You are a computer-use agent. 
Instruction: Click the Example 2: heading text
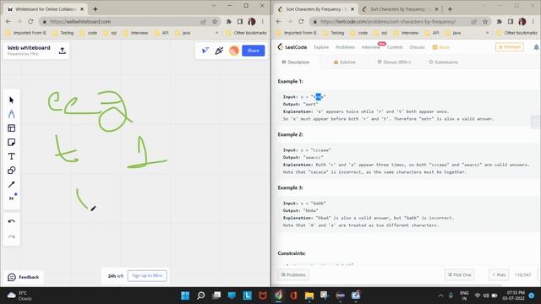point(290,134)
